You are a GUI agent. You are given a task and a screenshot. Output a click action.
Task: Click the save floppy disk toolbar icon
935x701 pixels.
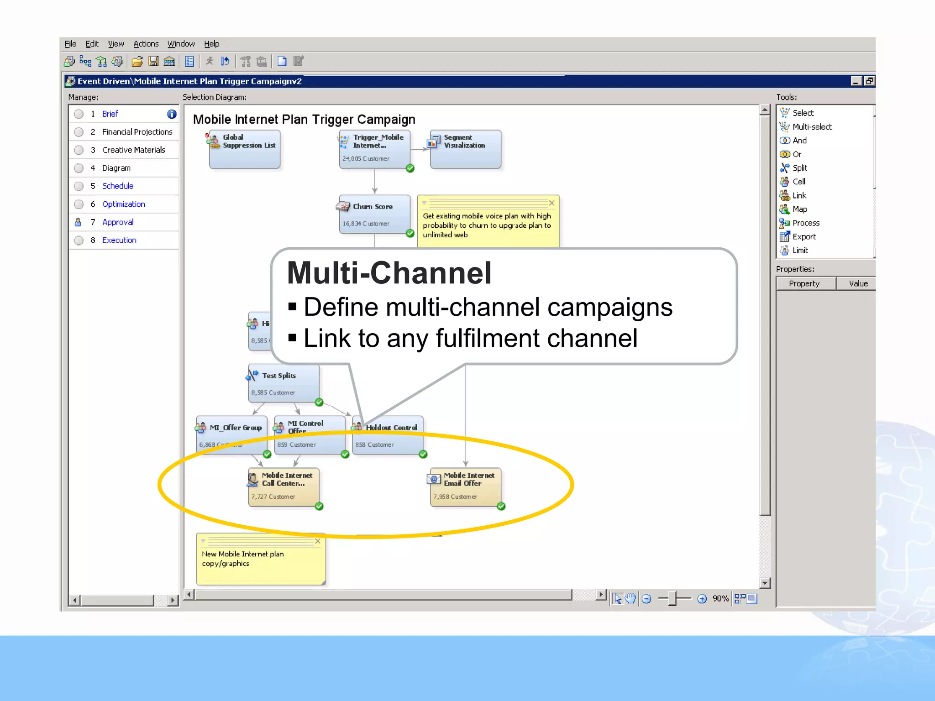point(153,61)
